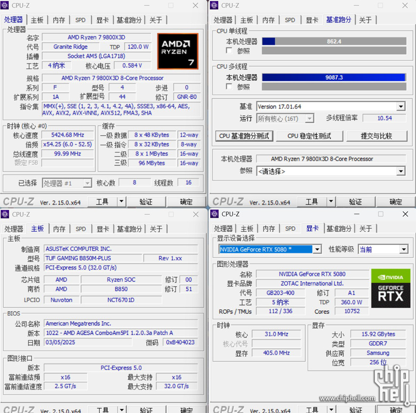
Task: Click the AMD Ryzen 7 logo image
Action: [x=178, y=51]
